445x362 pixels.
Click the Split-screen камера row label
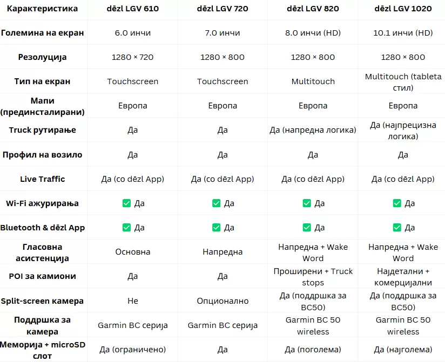42,301
